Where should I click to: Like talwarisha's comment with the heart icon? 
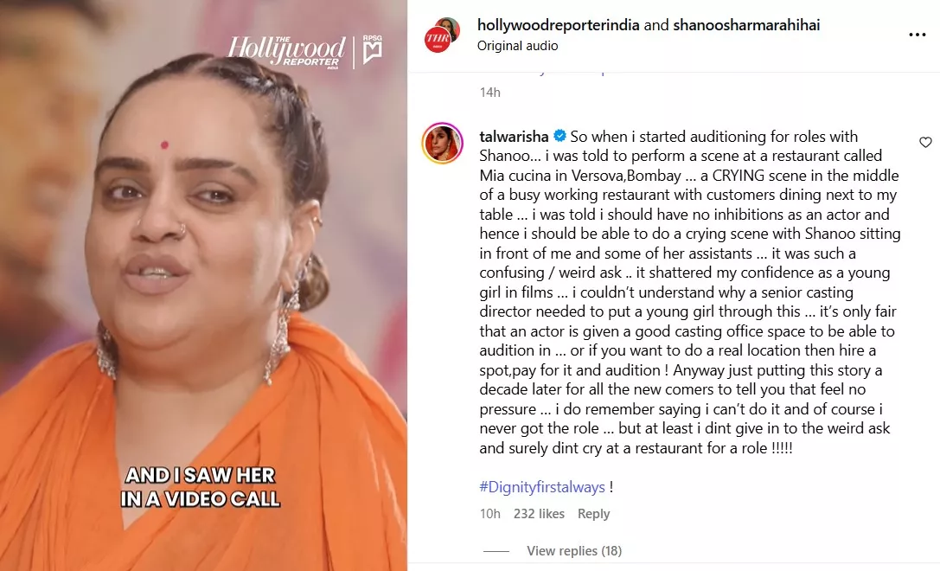[925, 142]
